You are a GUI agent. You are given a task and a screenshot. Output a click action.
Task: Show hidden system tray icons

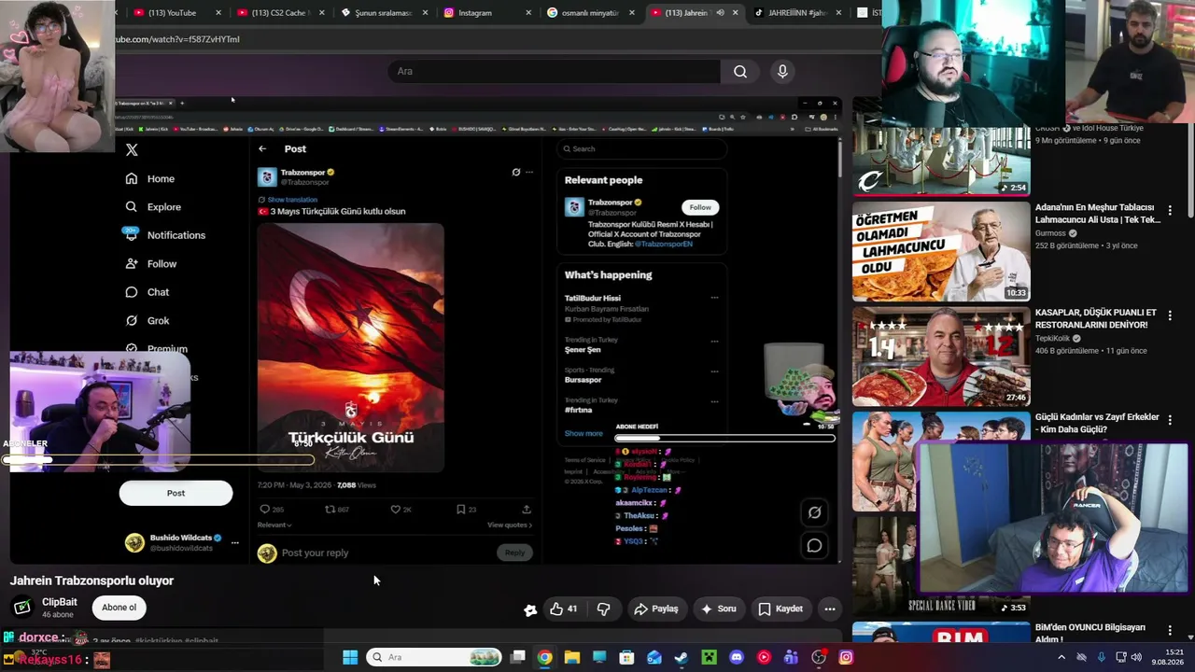tap(1061, 657)
